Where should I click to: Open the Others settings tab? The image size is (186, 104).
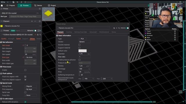pos(32,39)
